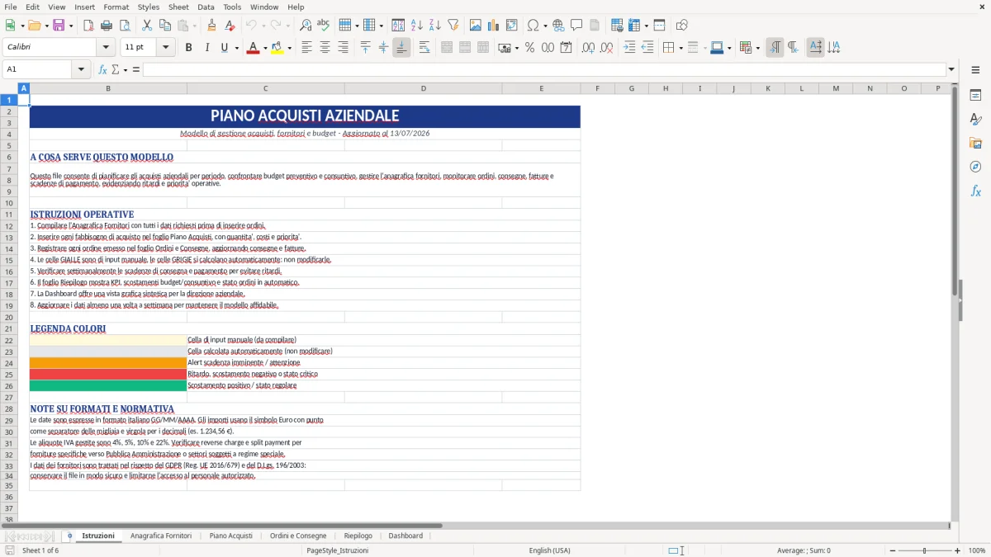This screenshot has width=991, height=557.
Task: Export directly as PDF
Action: pos(88,26)
